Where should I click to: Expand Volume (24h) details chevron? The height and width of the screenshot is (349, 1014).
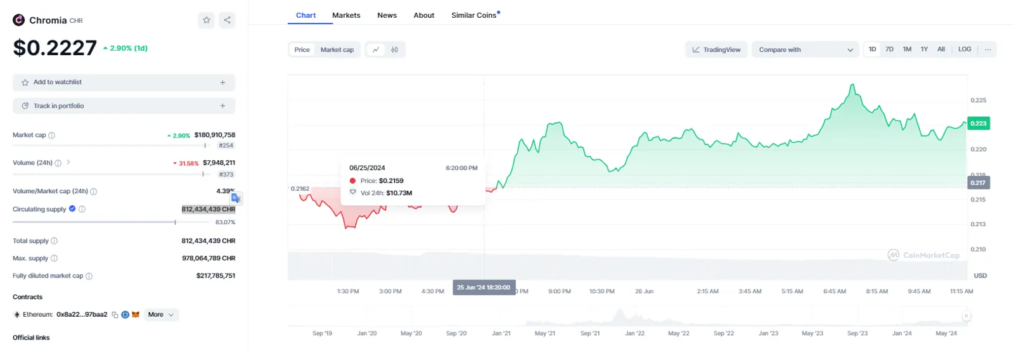pyautogui.click(x=68, y=163)
